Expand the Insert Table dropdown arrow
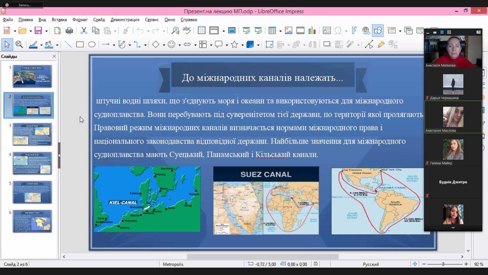 (x=280, y=31)
